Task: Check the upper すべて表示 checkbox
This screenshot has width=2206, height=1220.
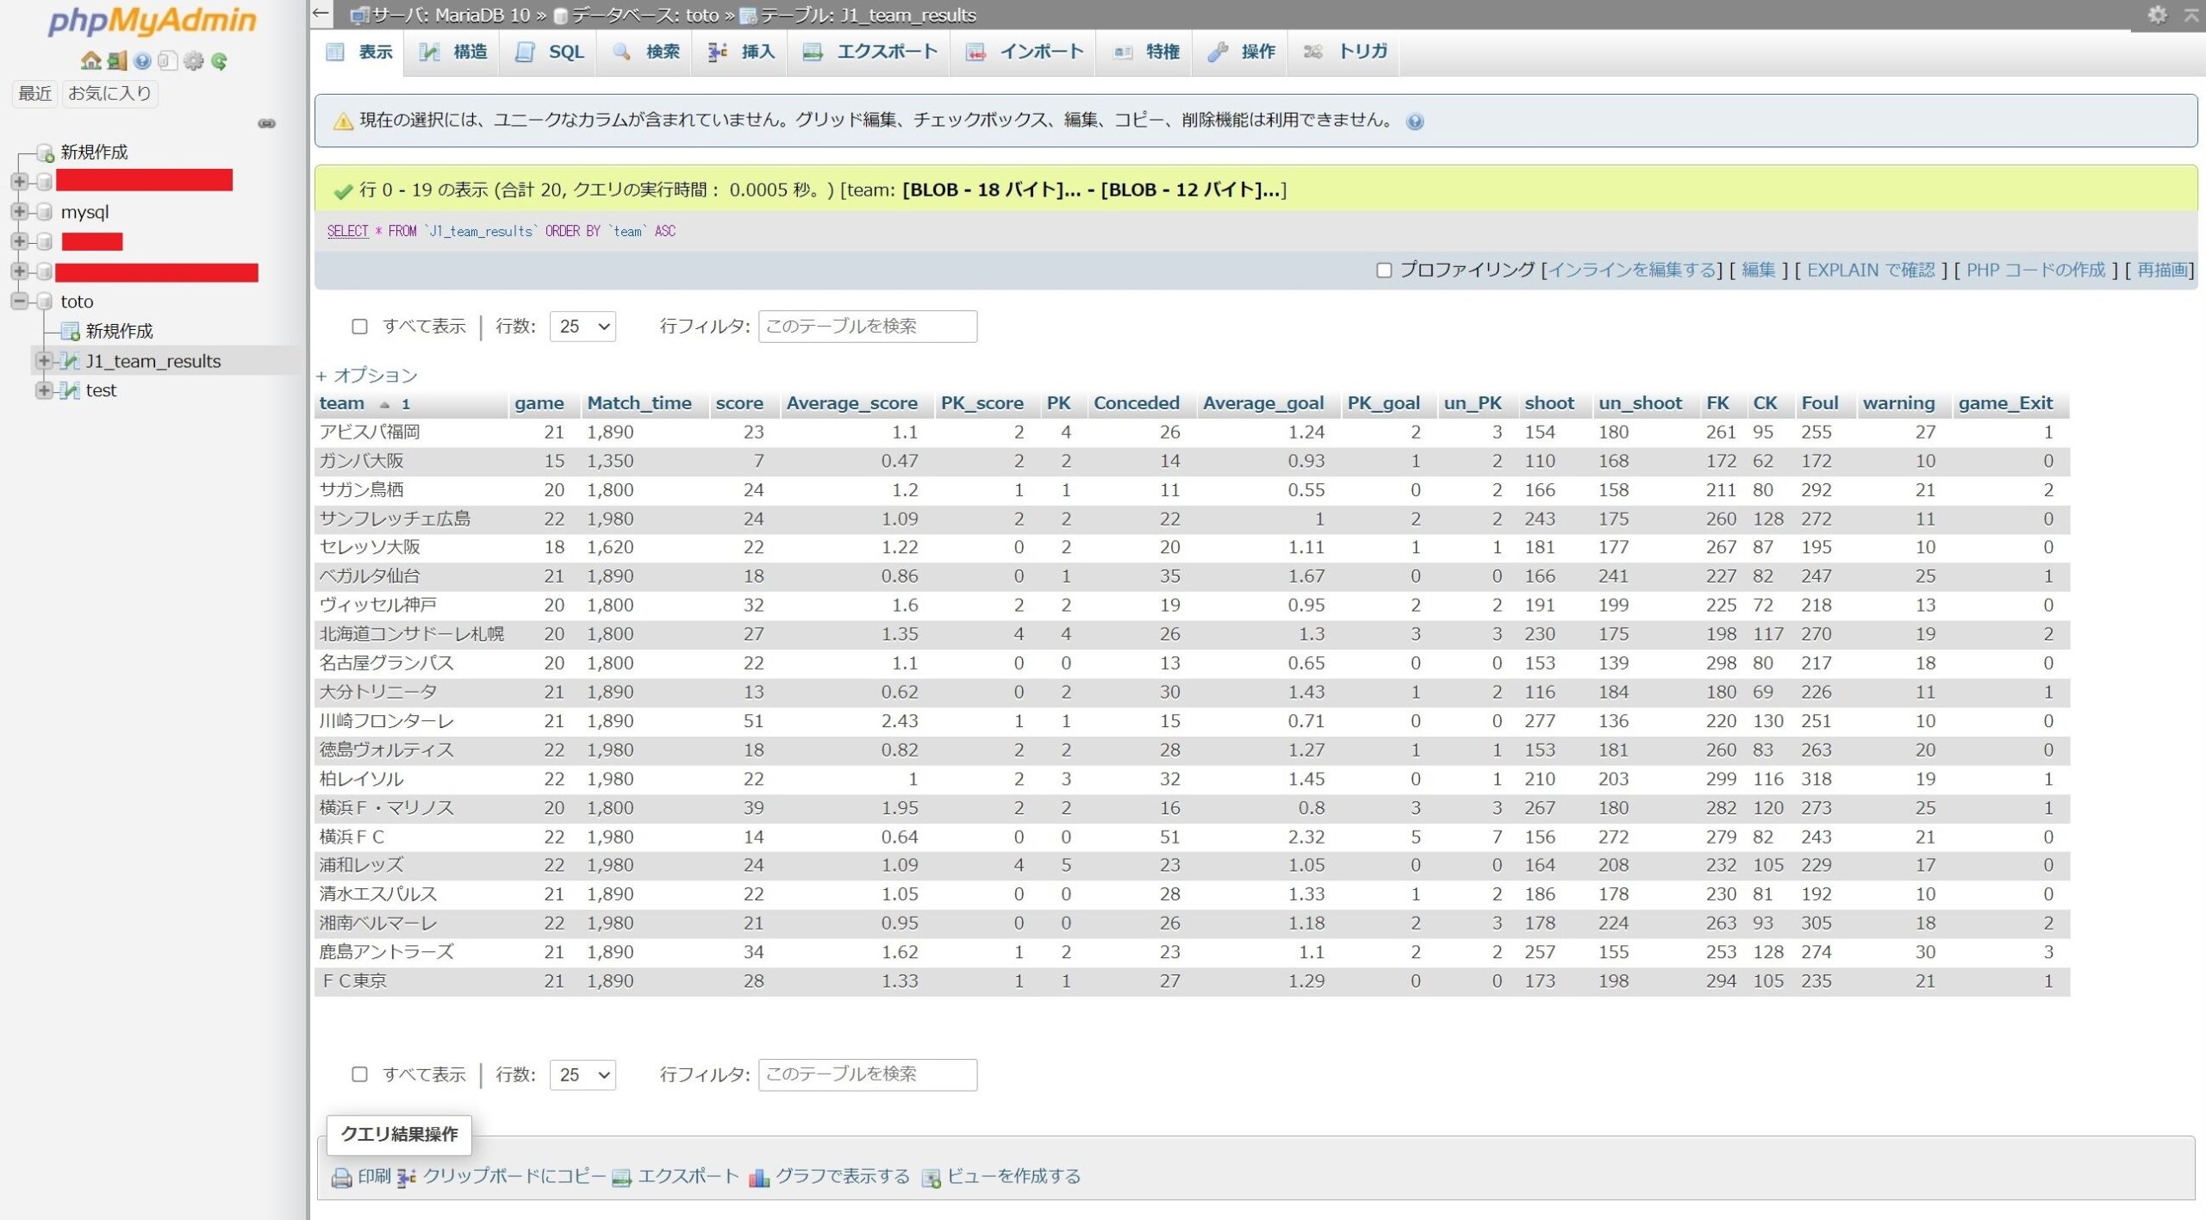Action: point(359,327)
